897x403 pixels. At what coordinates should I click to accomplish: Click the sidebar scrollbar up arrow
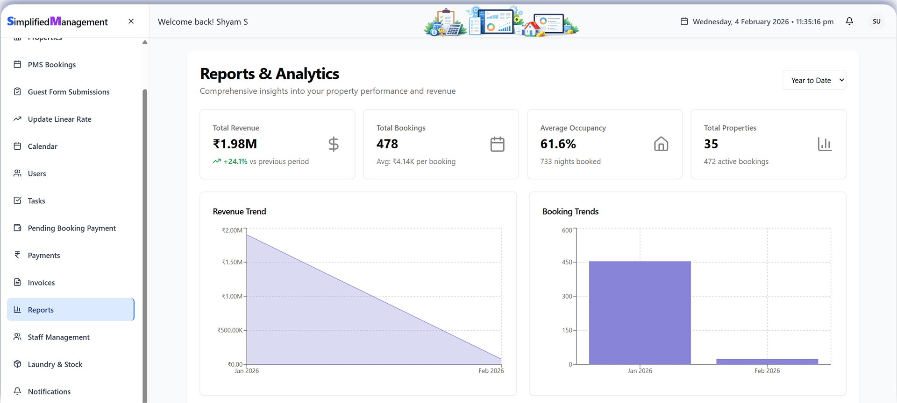(x=145, y=42)
